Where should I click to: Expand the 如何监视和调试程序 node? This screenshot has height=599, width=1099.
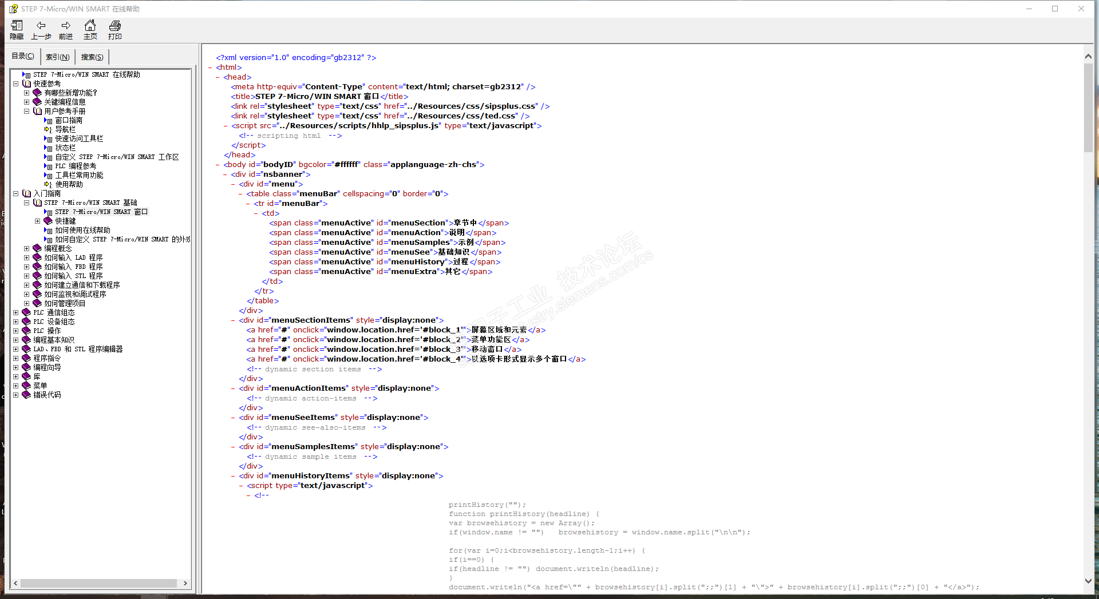(26, 294)
